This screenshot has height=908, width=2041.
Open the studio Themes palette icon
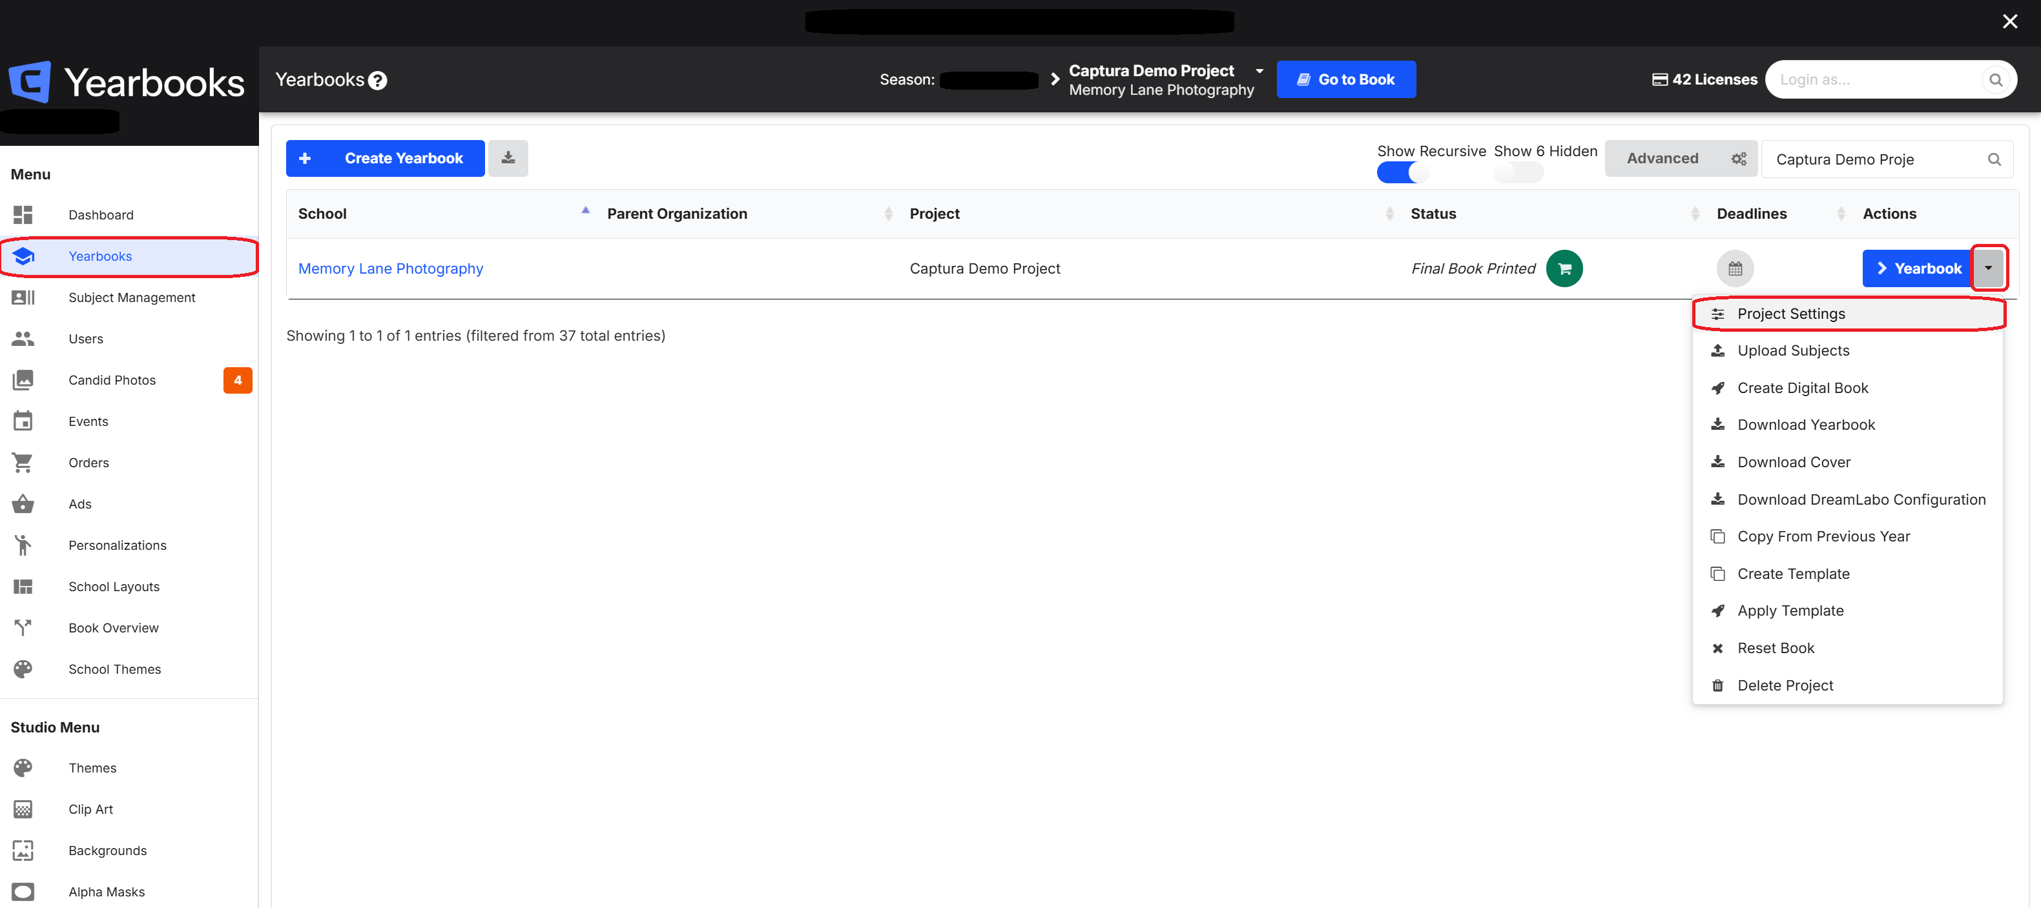(x=23, y=767)
